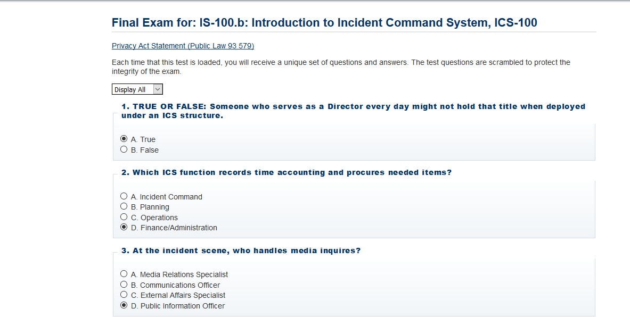Select False for question 1

tap(124, 149)
